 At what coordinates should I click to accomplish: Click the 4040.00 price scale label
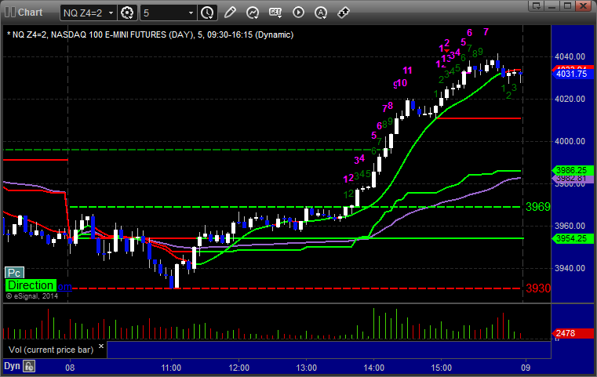tap(570, 56)
